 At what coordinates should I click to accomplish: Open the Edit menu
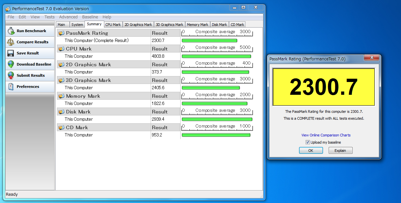22,17
